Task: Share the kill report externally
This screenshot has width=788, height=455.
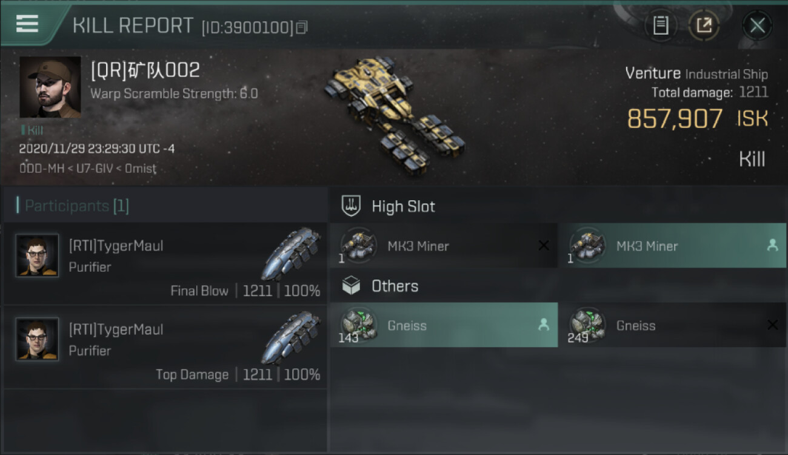Action: pyautogui.click(x=704, y=25)
